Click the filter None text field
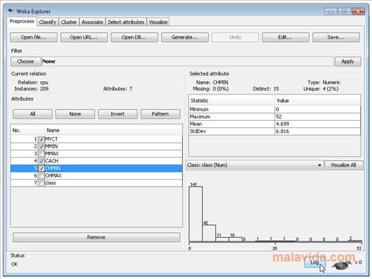Screen dimensions: 372x279 (x=188, y=62)
